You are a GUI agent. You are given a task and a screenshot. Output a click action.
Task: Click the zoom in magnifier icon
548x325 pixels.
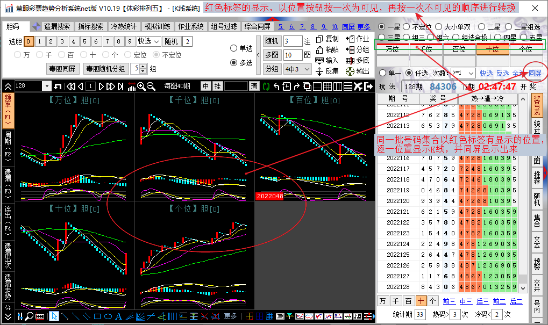pyautogui.click(x=141, y=86)
